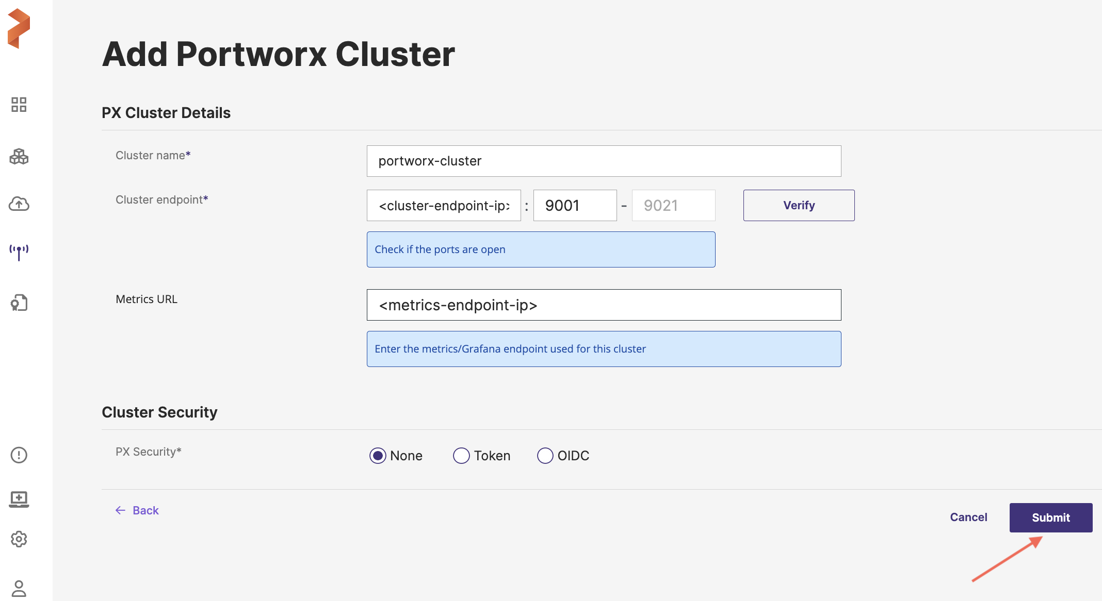This screenshot has height=601, width=1102.
Task: Open the stacked cubes applications icon
Action: (x=19, y=156)
